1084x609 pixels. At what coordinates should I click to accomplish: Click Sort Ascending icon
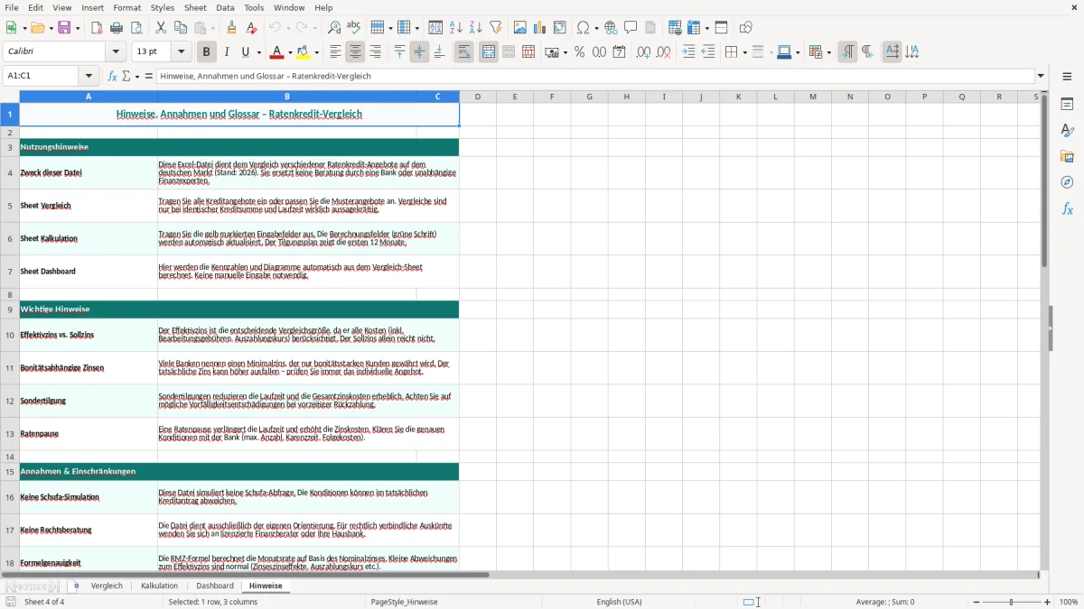[455, 28]
